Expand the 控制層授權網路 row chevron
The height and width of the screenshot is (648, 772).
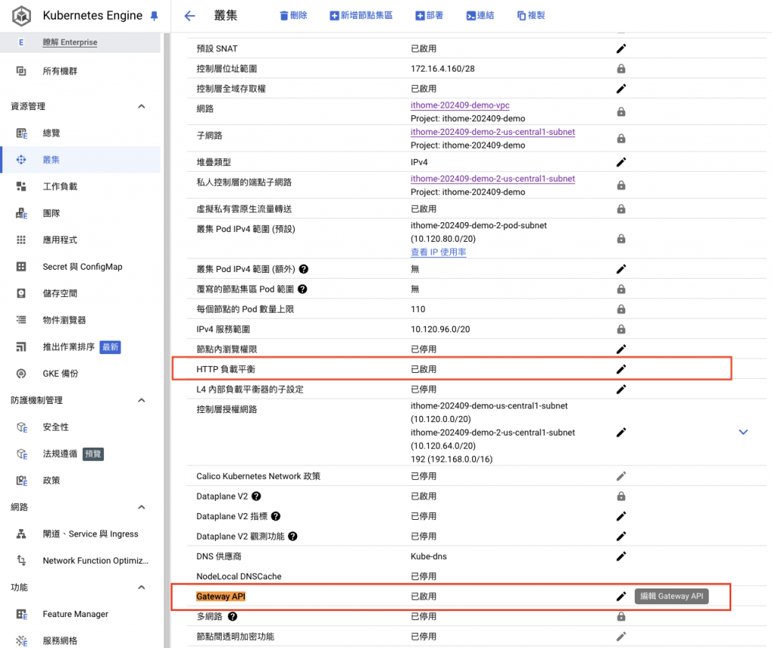[743, 432]
